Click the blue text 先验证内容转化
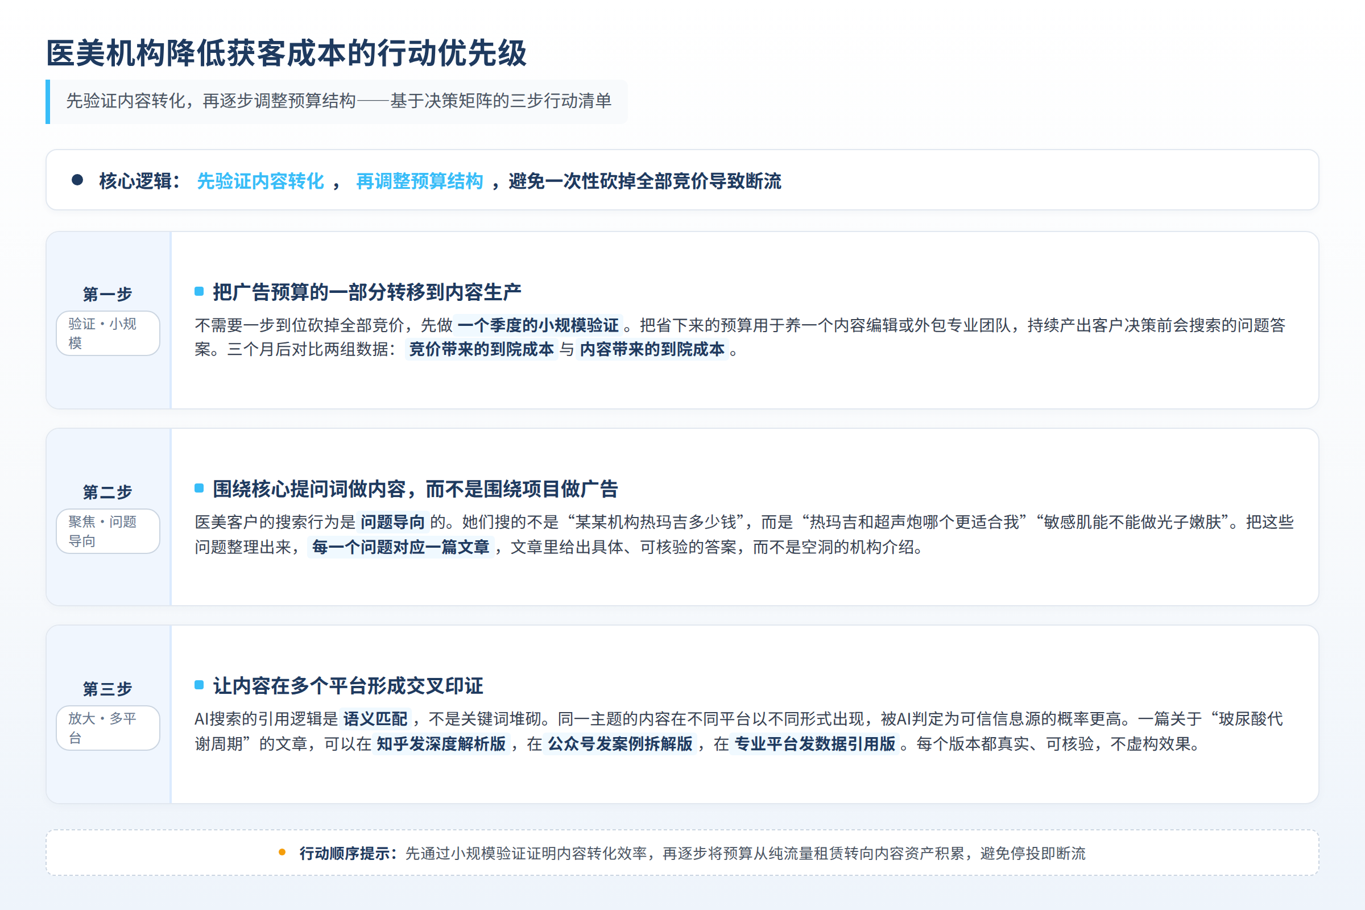This screenshot has width=1365, height=910. click(260, 181)
